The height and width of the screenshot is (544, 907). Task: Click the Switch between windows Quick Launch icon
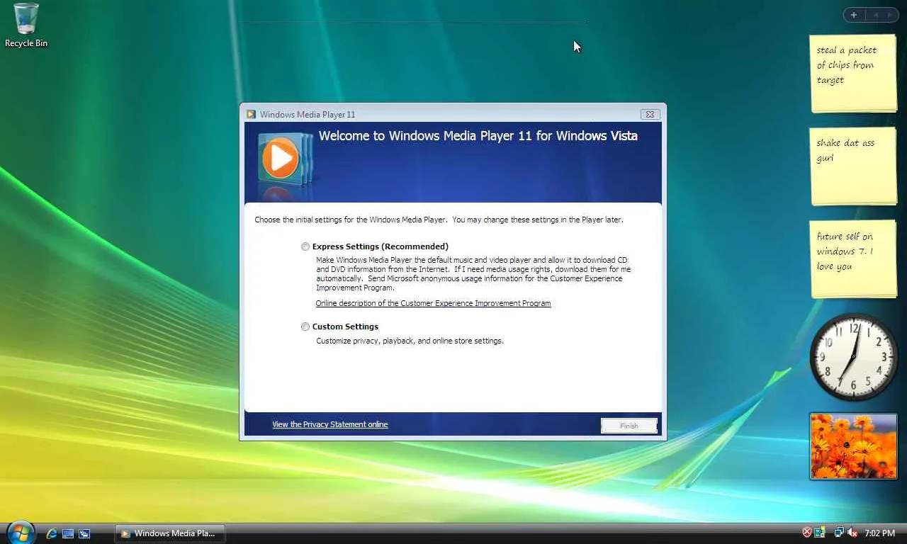(84, 533)
